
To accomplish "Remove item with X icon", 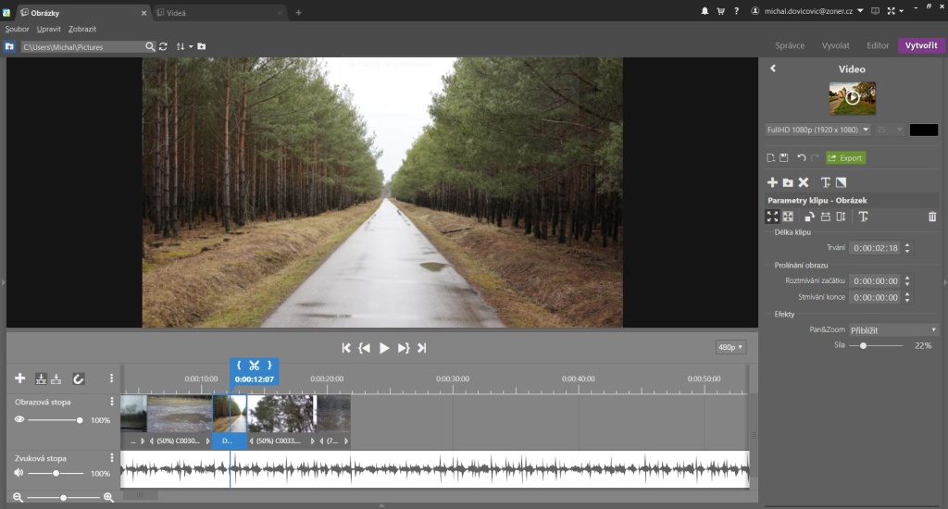I will coord(804,182).
